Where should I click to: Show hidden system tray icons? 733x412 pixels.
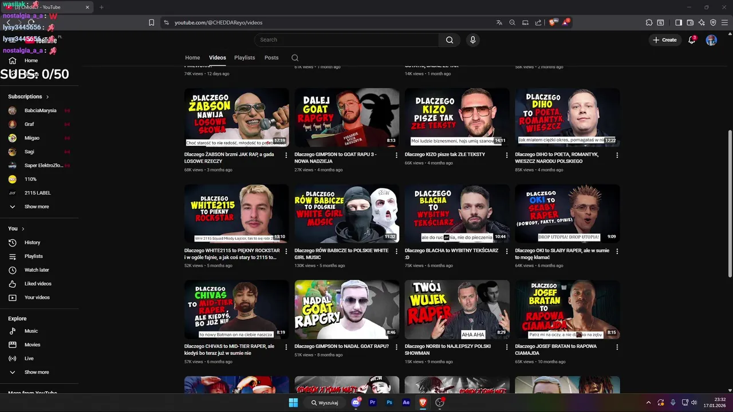point(648,402)
